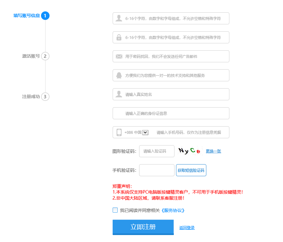The height and width of the screenshot is (242, 283).
Task: Click the padlock icon in password field
Action: (x=119, y=37)
